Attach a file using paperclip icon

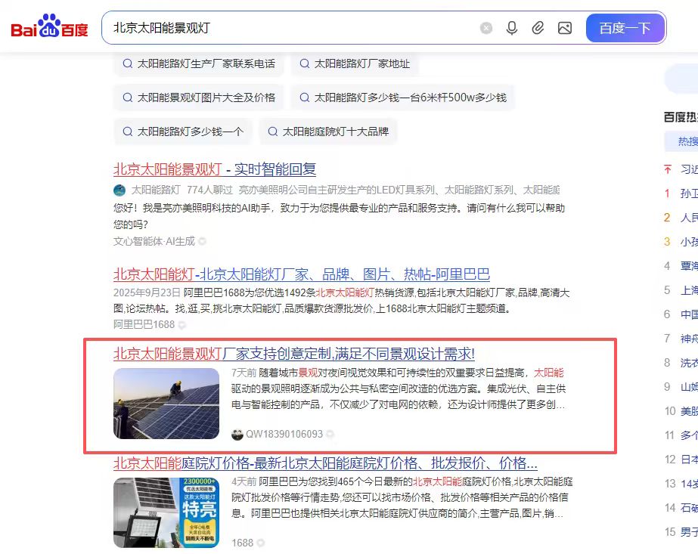538,28
